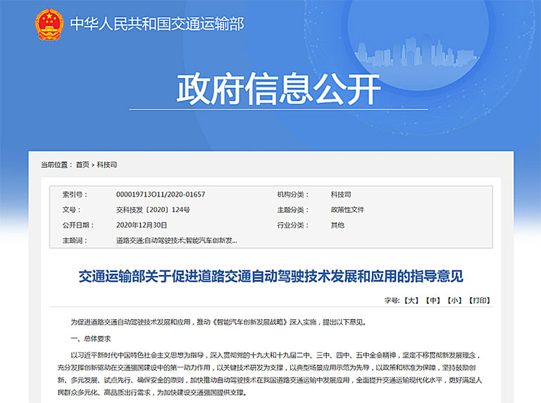Click the 机构分类 label
This screenshot has height=403, width=541.
tap(292, 194)
